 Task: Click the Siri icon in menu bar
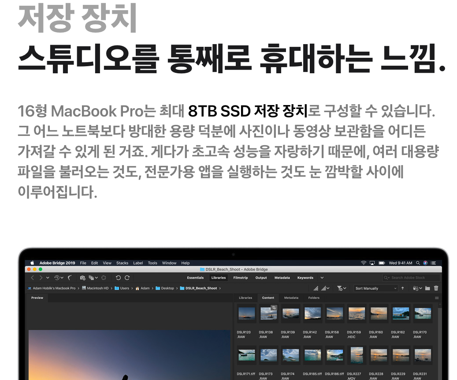425,263
